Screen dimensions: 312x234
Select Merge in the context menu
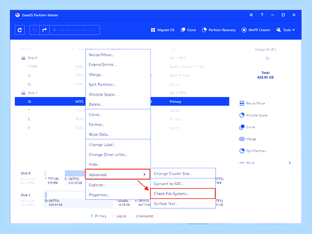(118, 74)
